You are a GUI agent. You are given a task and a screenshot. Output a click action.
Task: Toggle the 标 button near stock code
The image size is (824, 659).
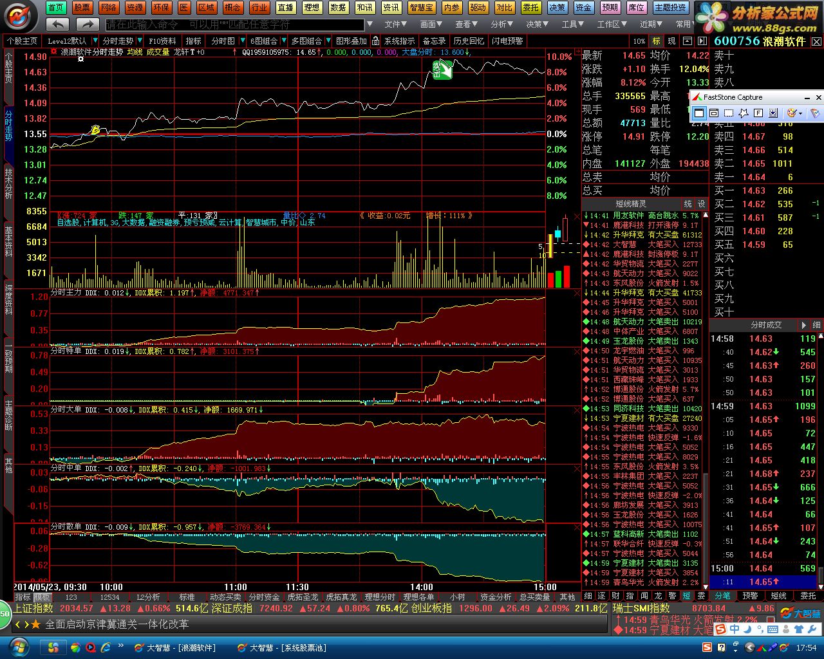pos(657,41)
